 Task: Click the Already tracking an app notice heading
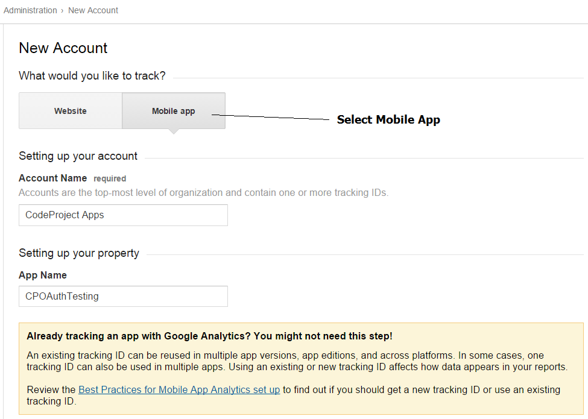click(210, 336)
